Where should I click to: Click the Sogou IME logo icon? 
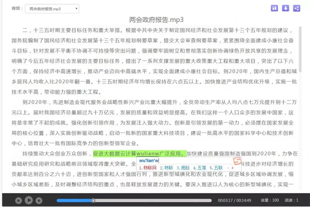[236, 163]
